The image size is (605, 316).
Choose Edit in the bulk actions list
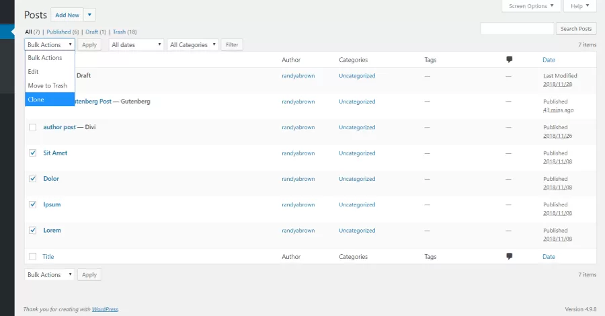pos(50,71)
